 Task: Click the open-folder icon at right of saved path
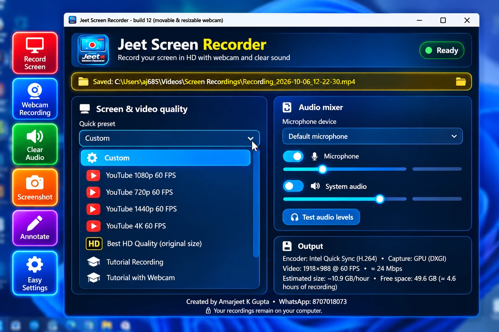tap(461, 81)
